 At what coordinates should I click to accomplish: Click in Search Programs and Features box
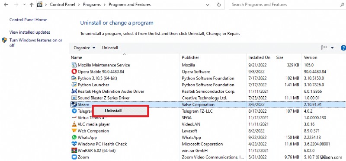285,5
